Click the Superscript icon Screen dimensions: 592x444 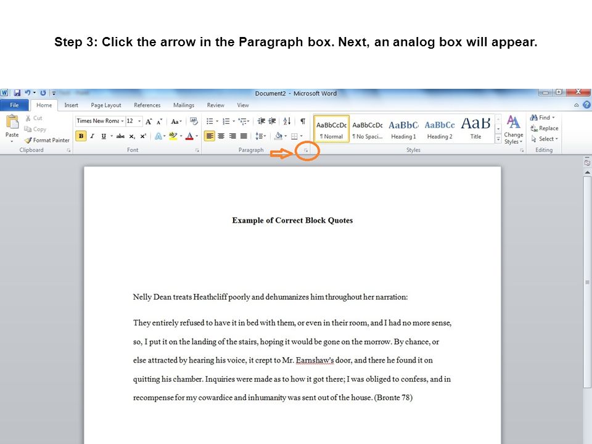[143, 136]
